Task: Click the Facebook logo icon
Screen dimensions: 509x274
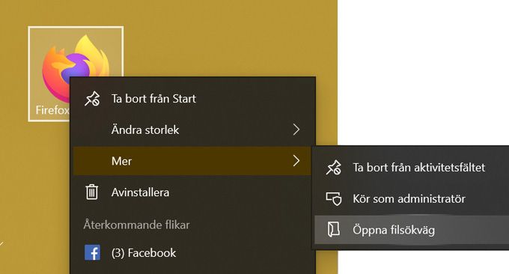Action: [93, 252]
